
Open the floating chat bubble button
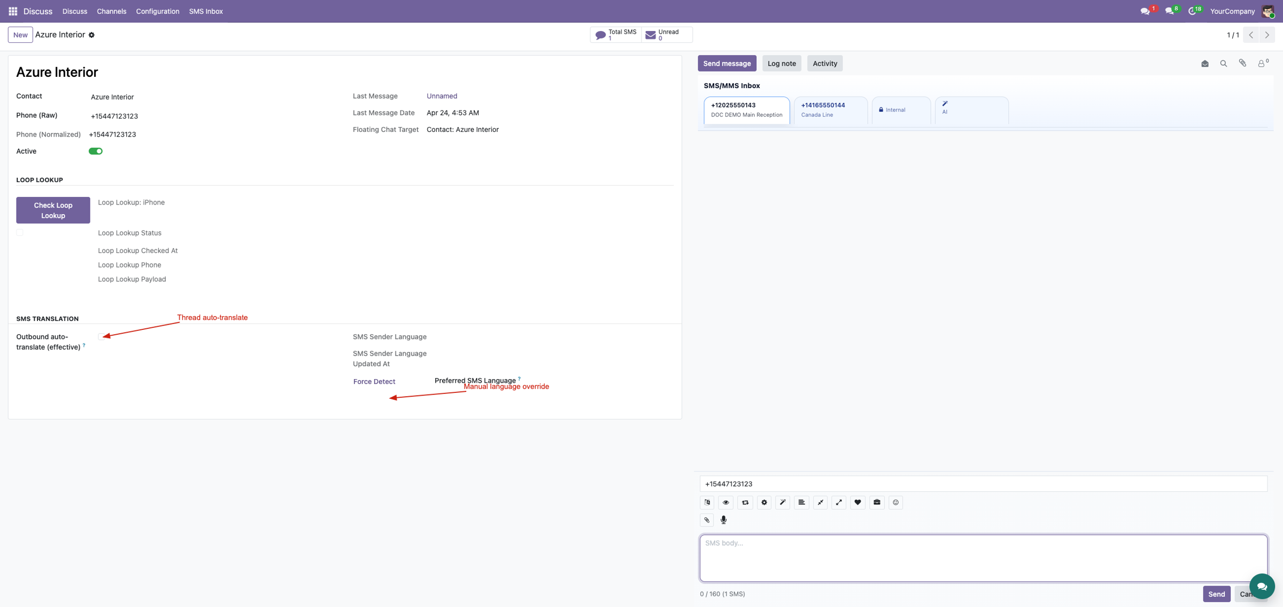point(1262,586)
